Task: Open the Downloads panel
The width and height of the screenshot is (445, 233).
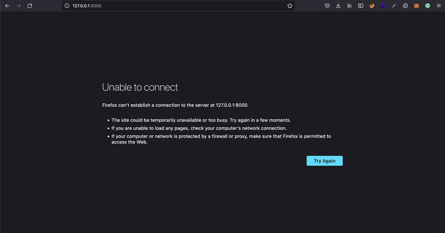Action: tap(338, 6)
